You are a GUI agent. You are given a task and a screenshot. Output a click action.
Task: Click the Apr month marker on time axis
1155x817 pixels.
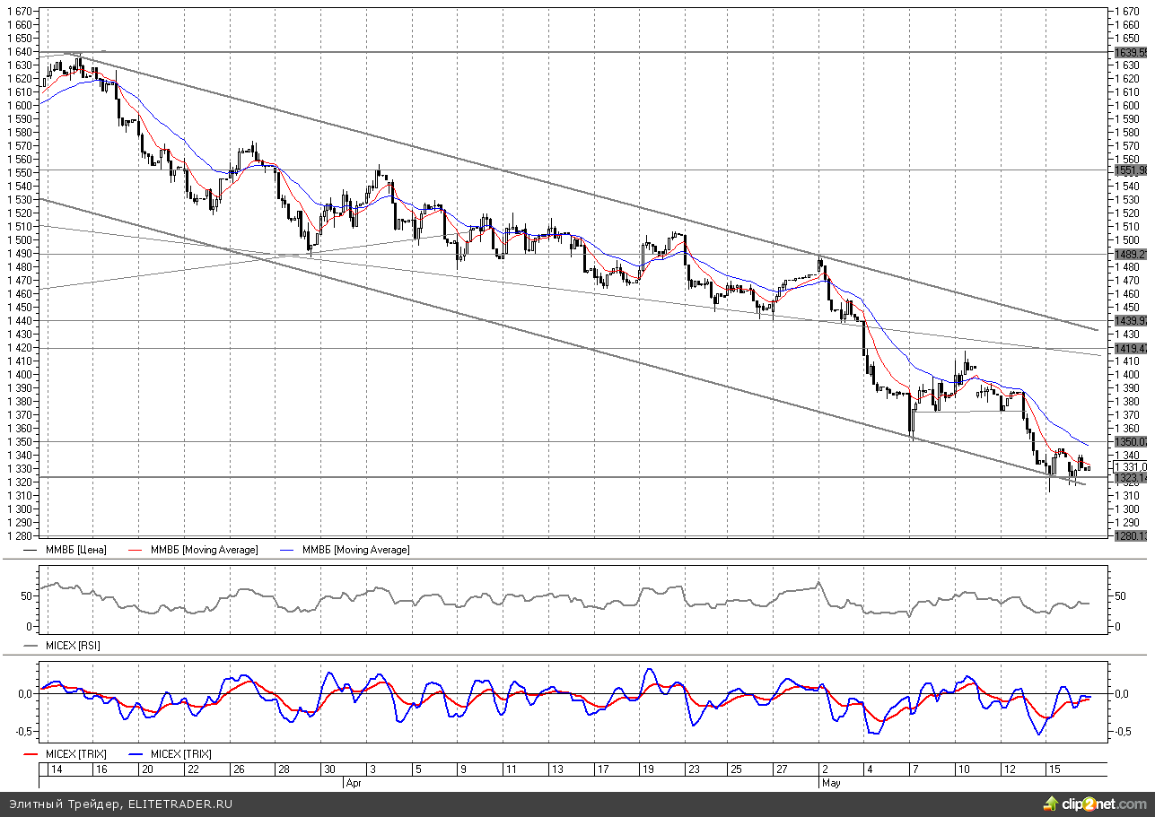point(353,783)
